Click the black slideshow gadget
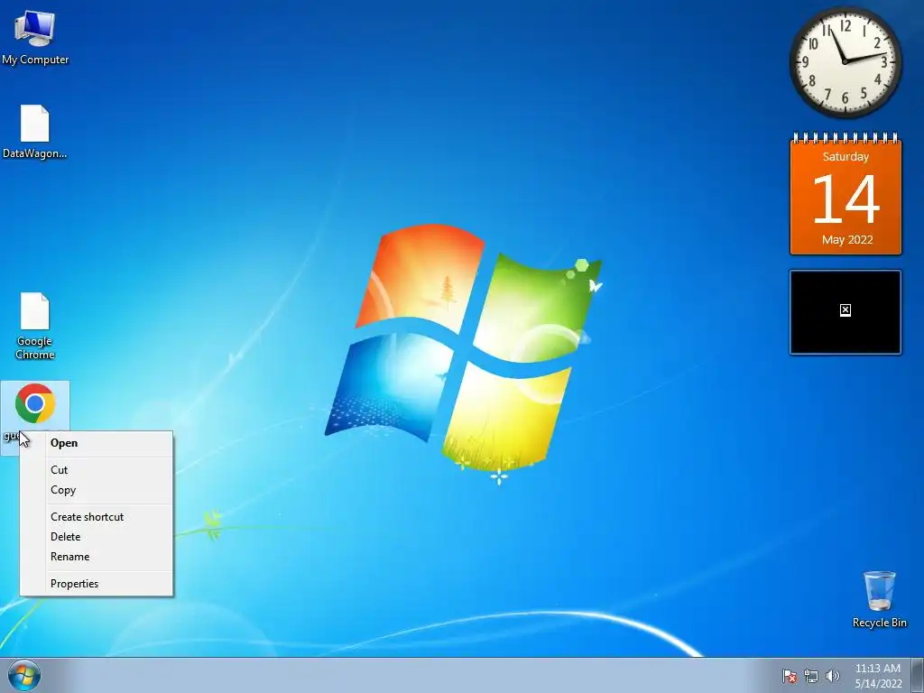The image size is (924, 693). point(845,312)
